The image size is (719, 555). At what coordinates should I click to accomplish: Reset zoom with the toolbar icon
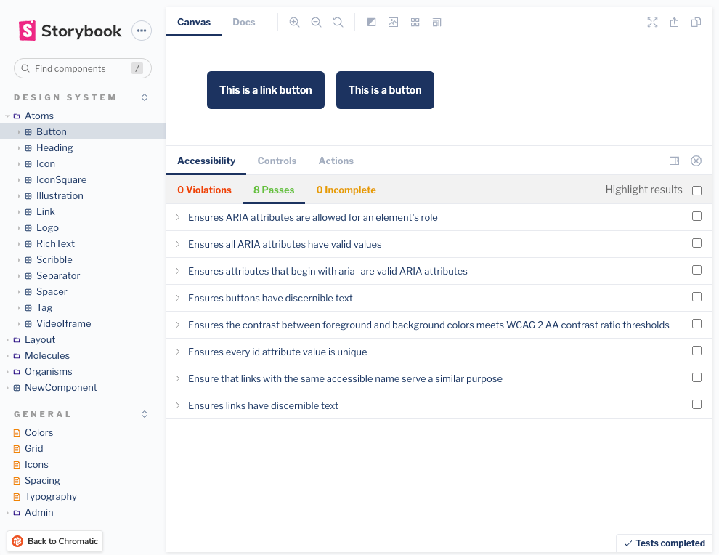(x=338, y=22)
